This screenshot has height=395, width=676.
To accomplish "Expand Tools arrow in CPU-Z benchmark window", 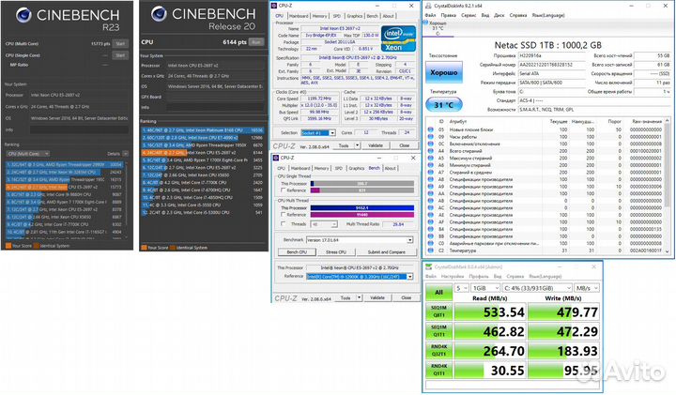I will [x=359, y=297].
